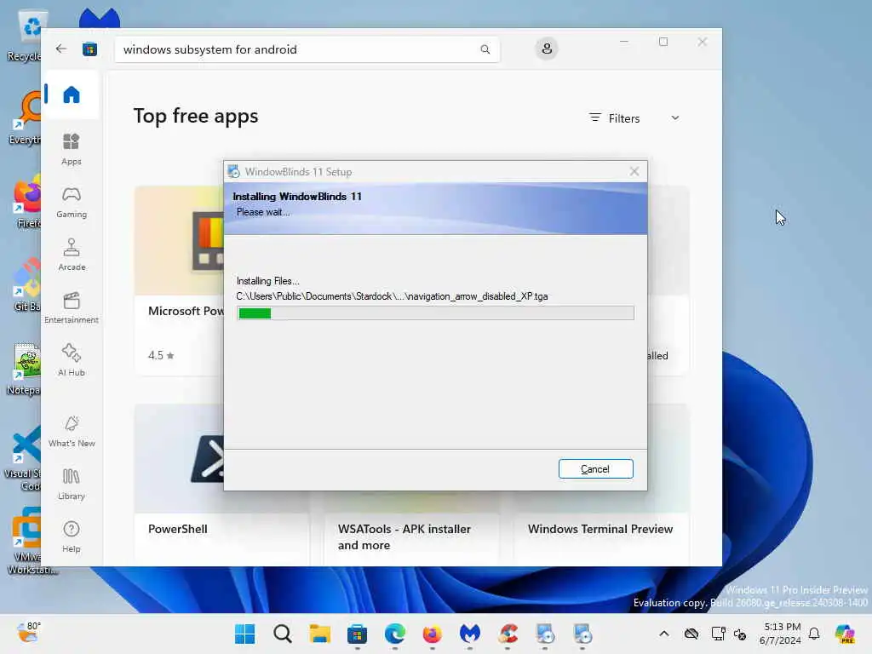The height and width of the screenshot is (654, 872).
Task: Open taskbar Search
Action: coord(283,634)
